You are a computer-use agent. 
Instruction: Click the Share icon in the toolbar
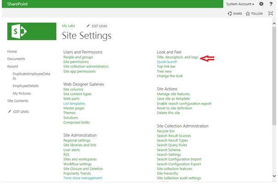[230, 14]
